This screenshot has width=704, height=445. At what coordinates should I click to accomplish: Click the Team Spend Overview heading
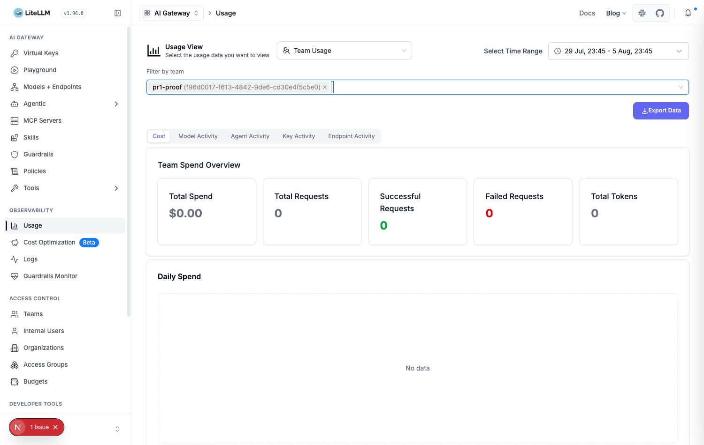click(x=199, y=165)
